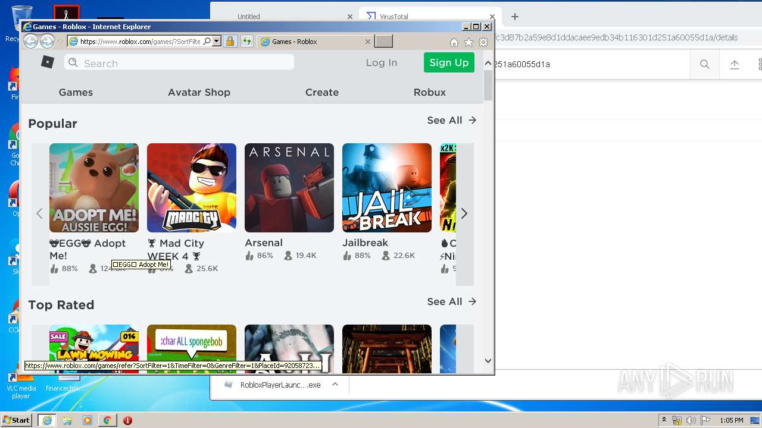Viewport: 762px width, 428px height.
Task: Open the Arsenal game thumbnail
Action: tap(289, 188)
